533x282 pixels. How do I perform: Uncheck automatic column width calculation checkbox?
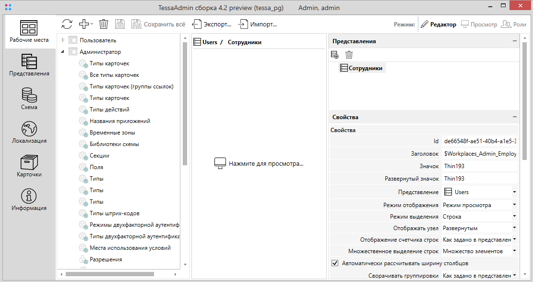tap(335, 263)
